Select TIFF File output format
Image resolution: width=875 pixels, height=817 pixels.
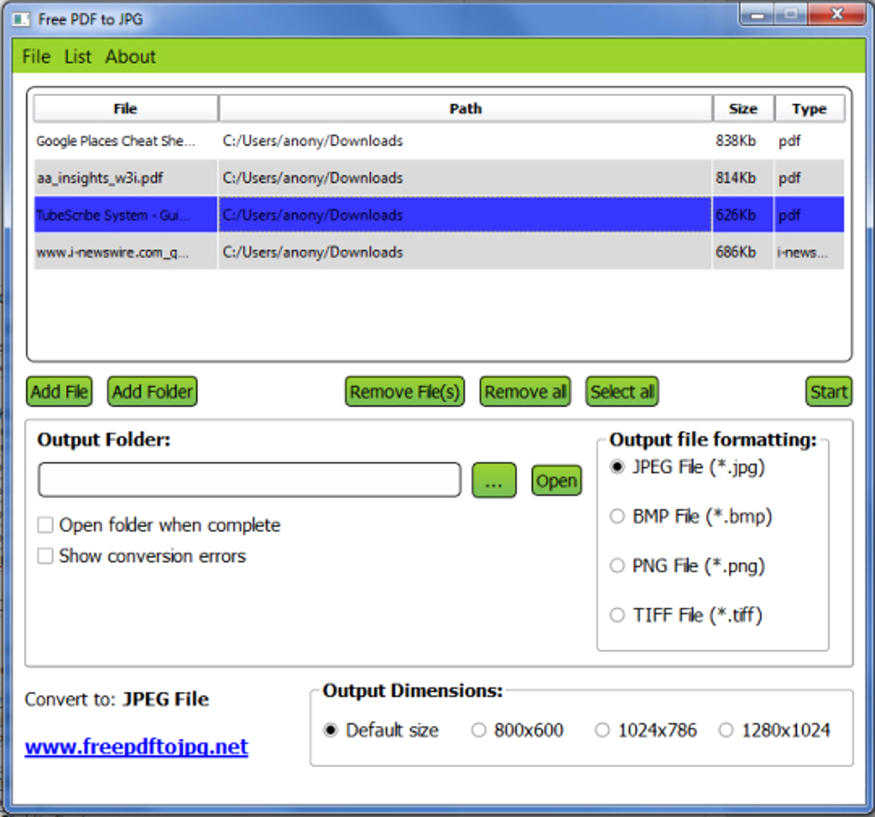click(x=617, y=614)
